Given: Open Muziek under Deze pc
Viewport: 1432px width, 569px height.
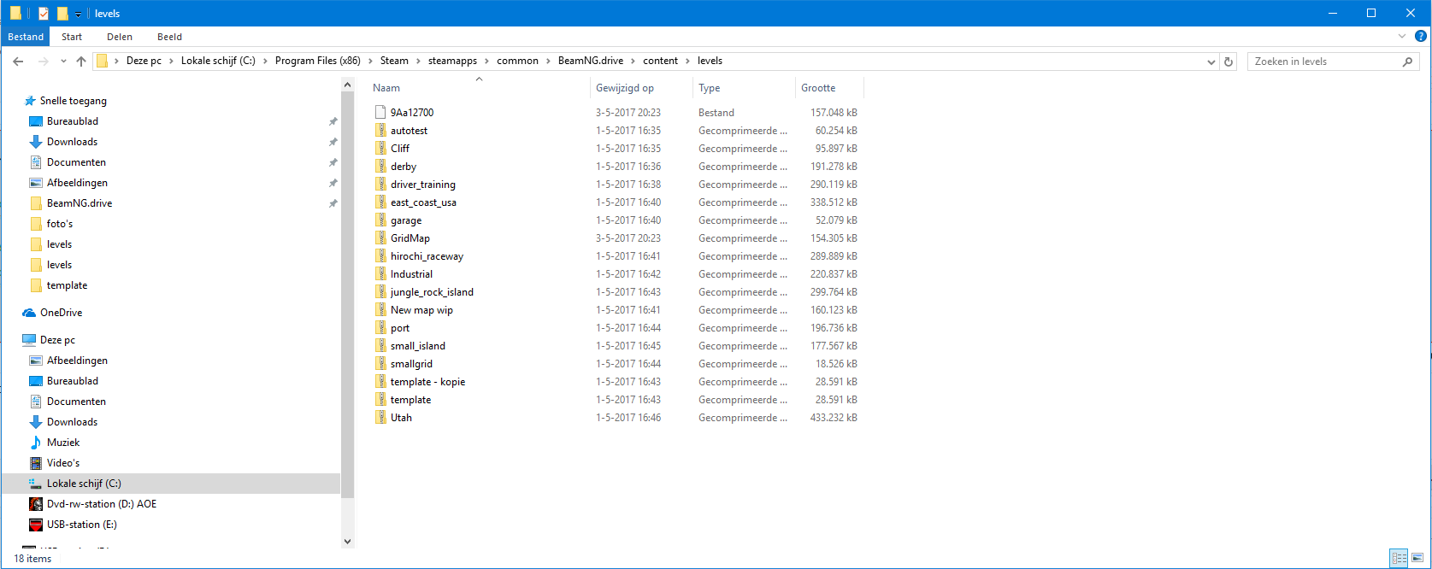Looking at the screenshot, I should [x=63, y=443].
